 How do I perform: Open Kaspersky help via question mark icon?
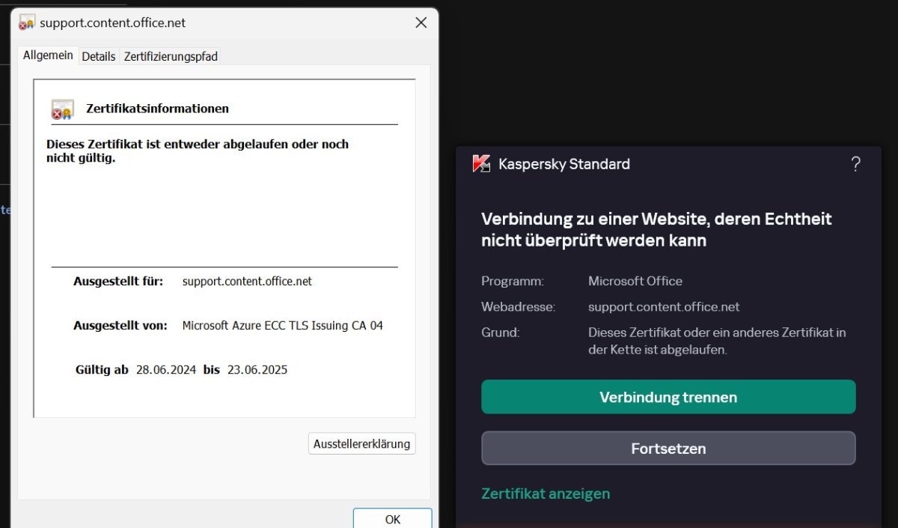pyautogui.click(x=856, y=164)
